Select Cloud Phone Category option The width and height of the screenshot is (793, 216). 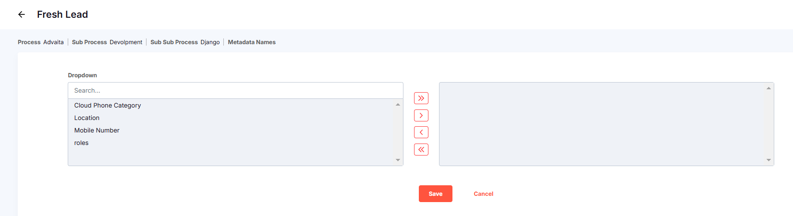coord(108,106)
